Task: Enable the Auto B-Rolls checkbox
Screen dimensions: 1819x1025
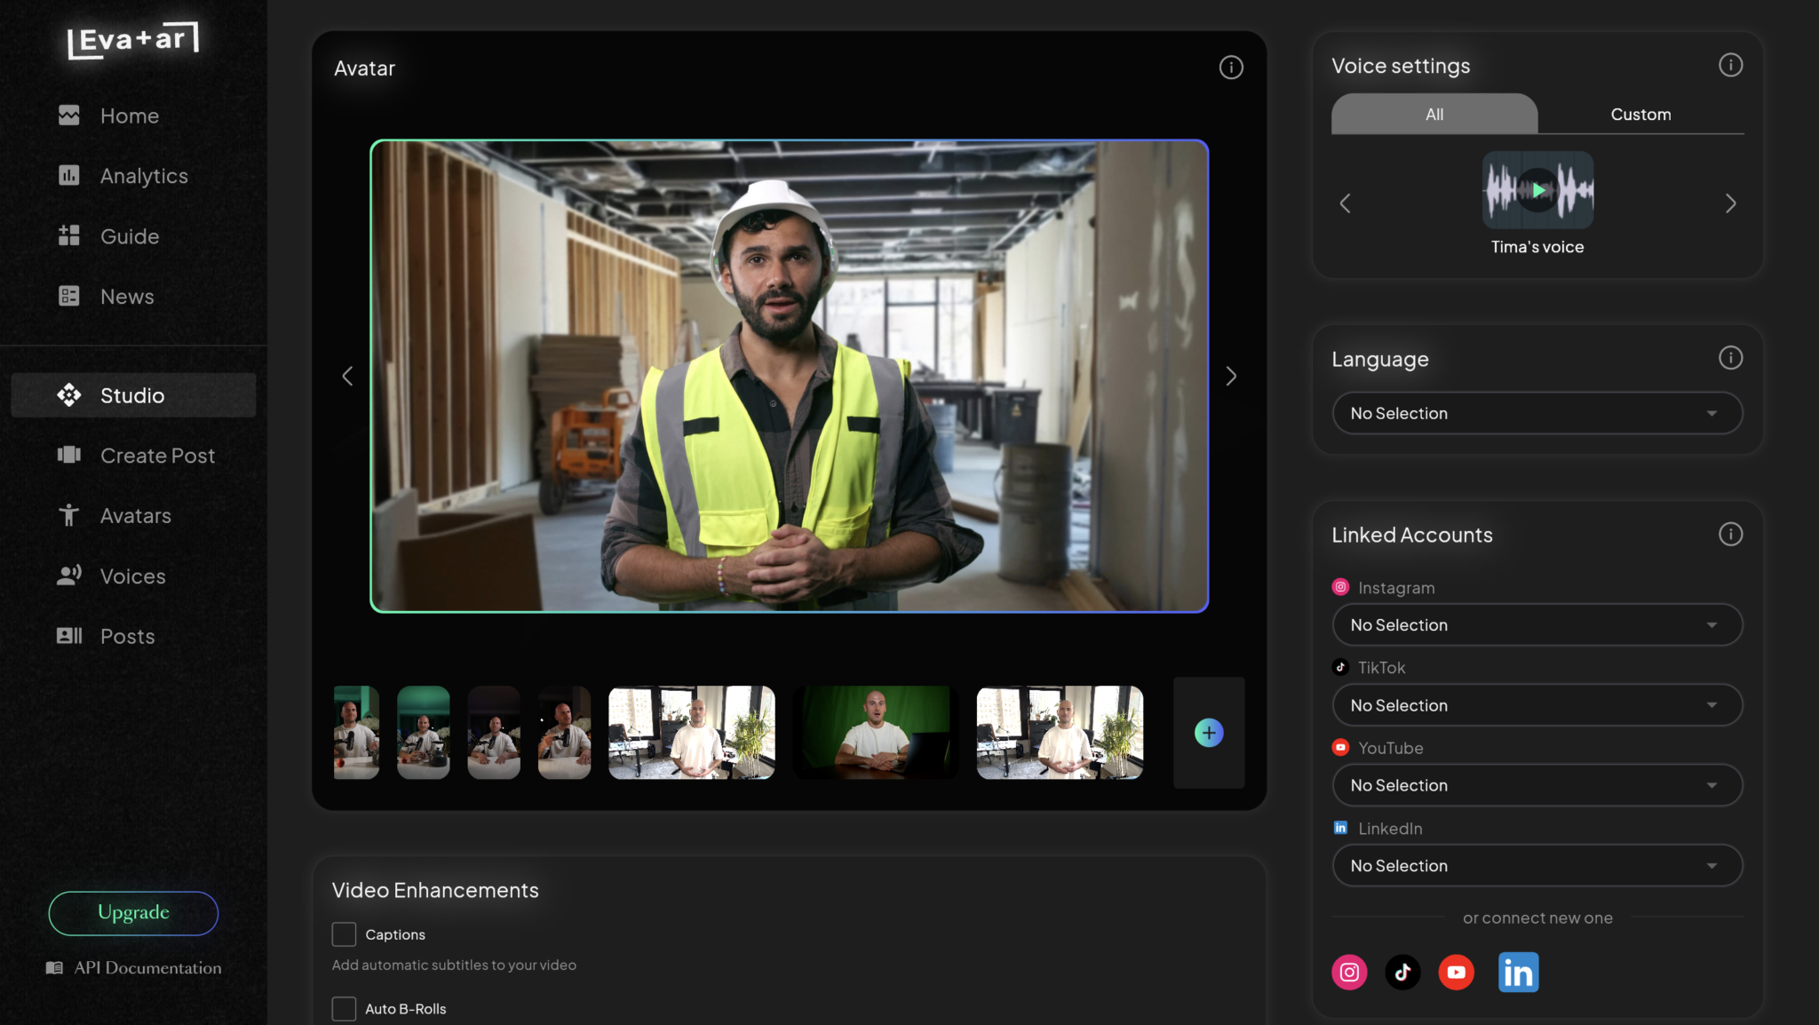Action: 344,1009
